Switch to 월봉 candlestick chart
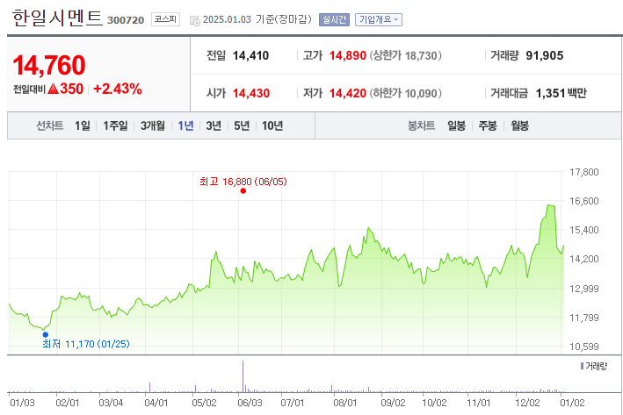 click(519, 125)
